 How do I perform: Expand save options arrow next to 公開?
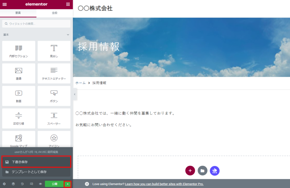coord(67,184)
